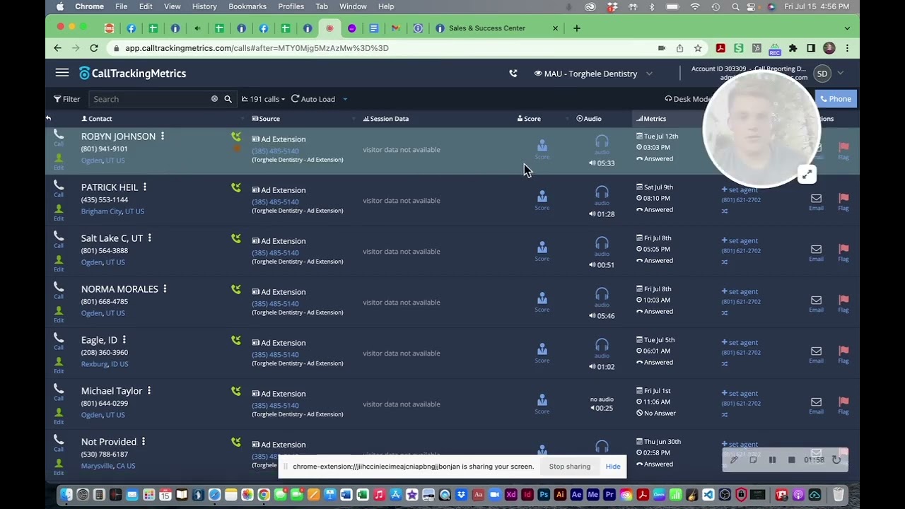
Task: Score the ROBYN JOHNSON call
Action: click(x=542, y=148)
